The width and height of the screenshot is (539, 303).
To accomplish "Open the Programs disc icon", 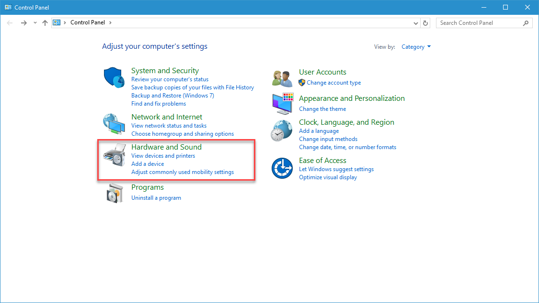I will click(115, 193).
